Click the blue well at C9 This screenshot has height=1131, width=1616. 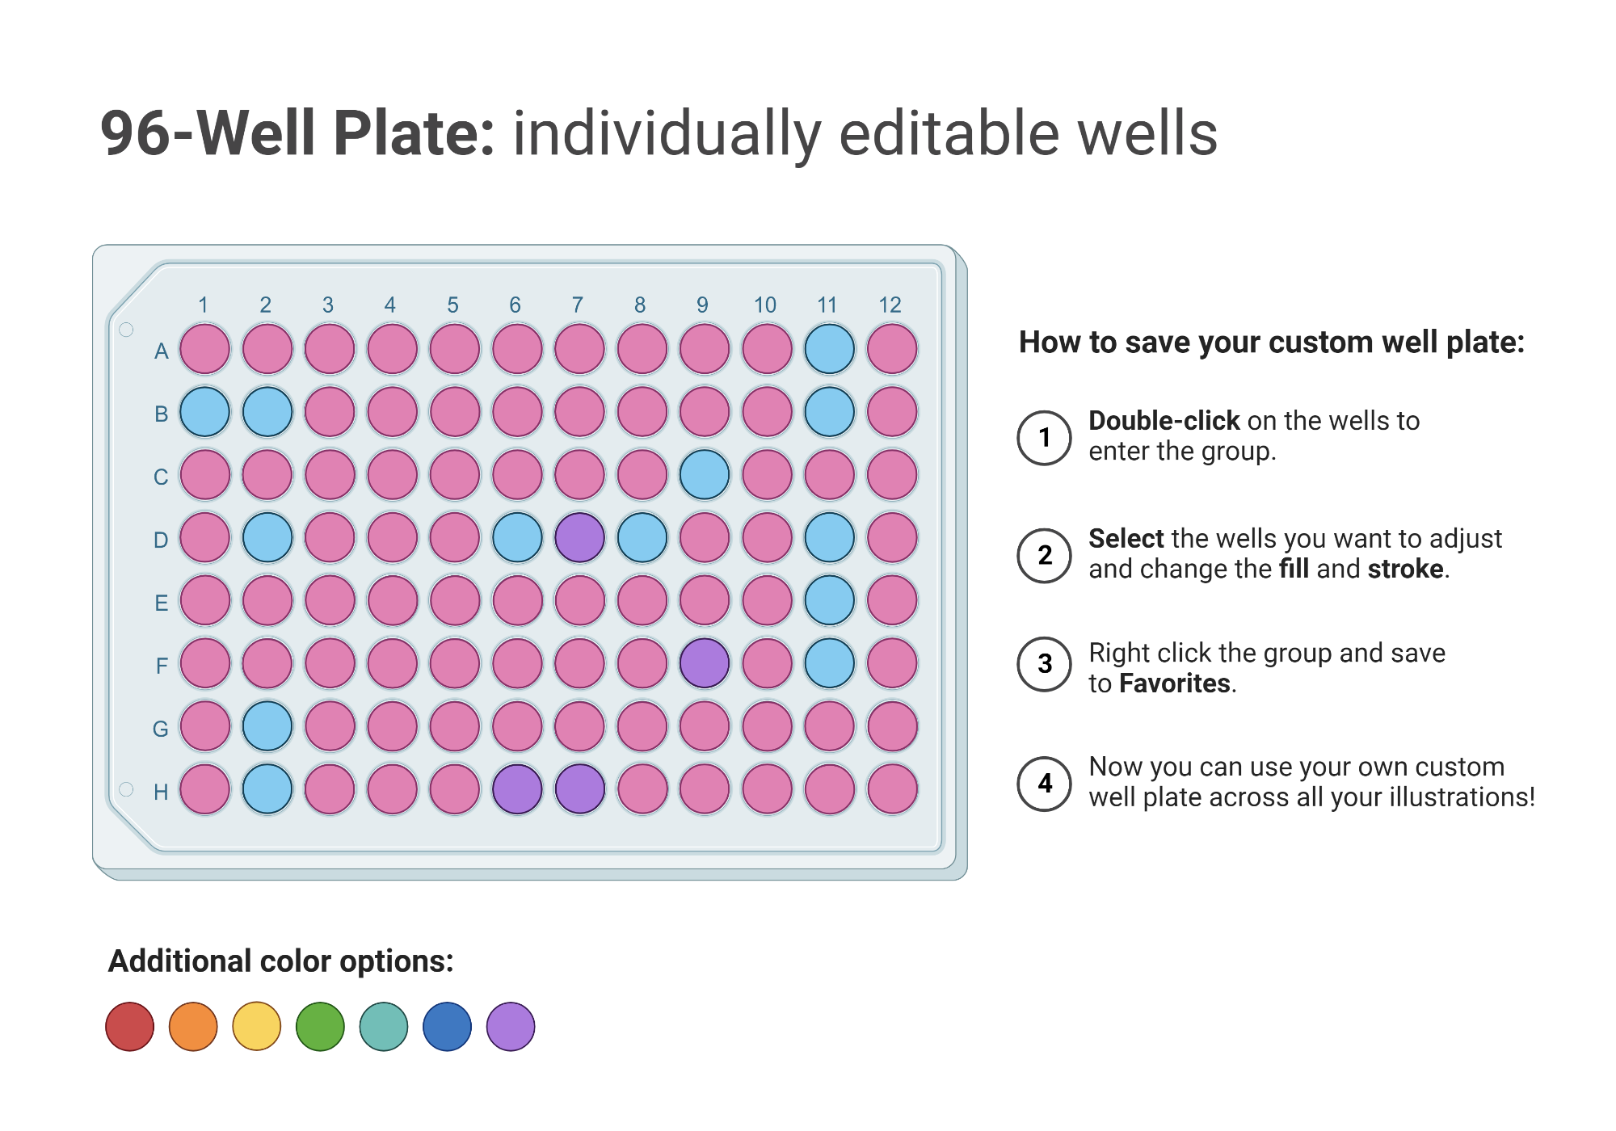coord(705,475)
